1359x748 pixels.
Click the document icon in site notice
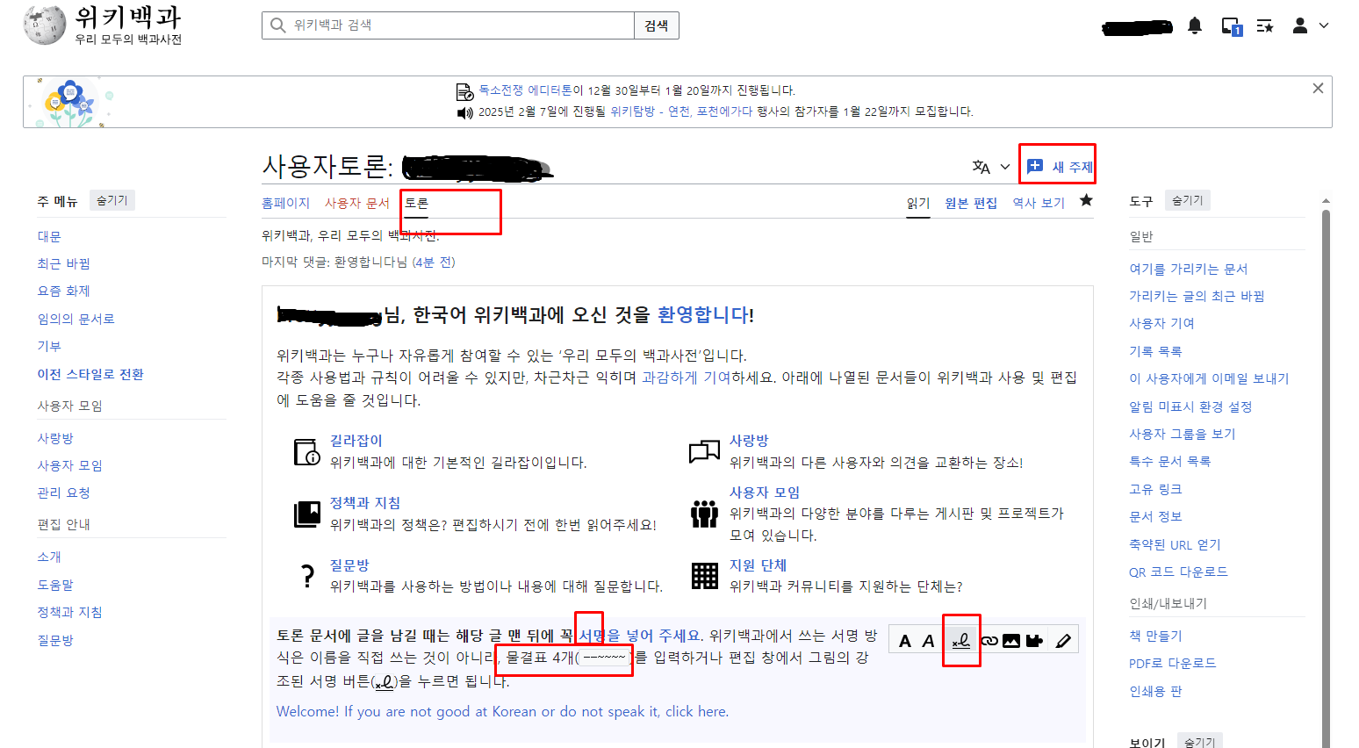coord(464,91)
